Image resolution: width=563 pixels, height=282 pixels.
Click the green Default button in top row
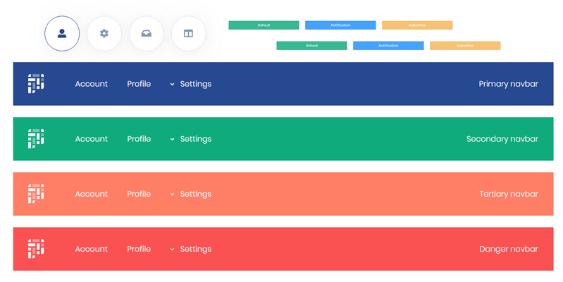coord(264,25)
